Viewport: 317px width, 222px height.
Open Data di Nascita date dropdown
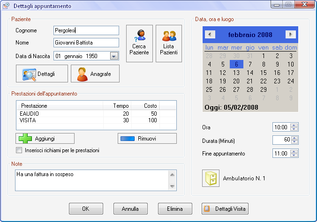(114, 56)
